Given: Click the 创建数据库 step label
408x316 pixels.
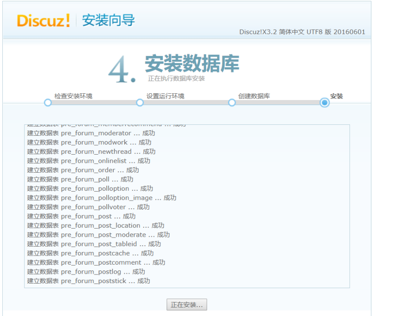Looking at the screenshot, I should click(x=254, y=96).
